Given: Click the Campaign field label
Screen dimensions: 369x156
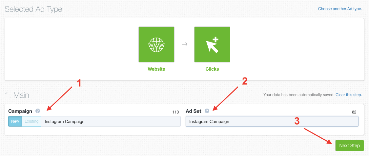Looking at the screenshot, I should click(x=20, y=111).
